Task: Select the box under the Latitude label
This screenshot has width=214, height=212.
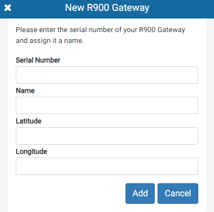Action: [x=107, y=136]
